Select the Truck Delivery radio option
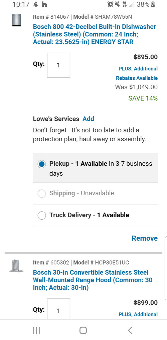The image size is (167, 340). pos(41,216)
